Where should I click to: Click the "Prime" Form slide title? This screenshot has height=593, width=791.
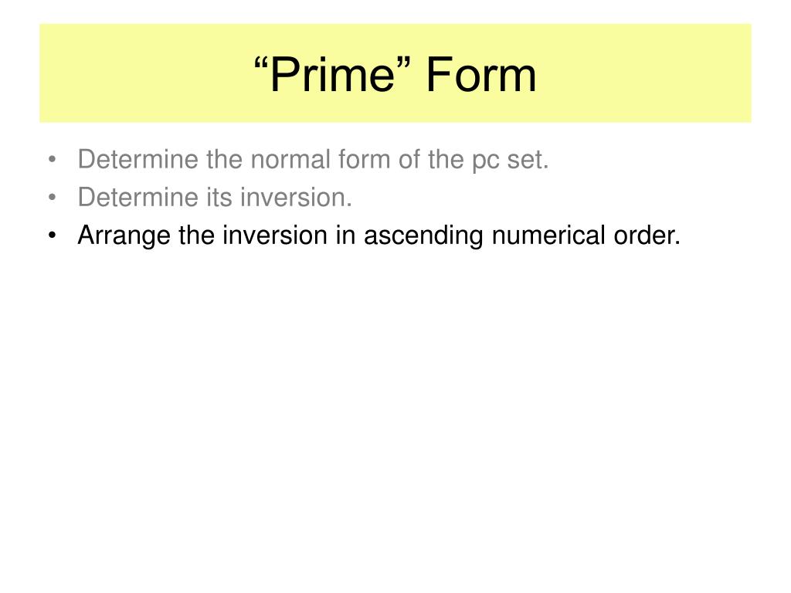(395, 75)
